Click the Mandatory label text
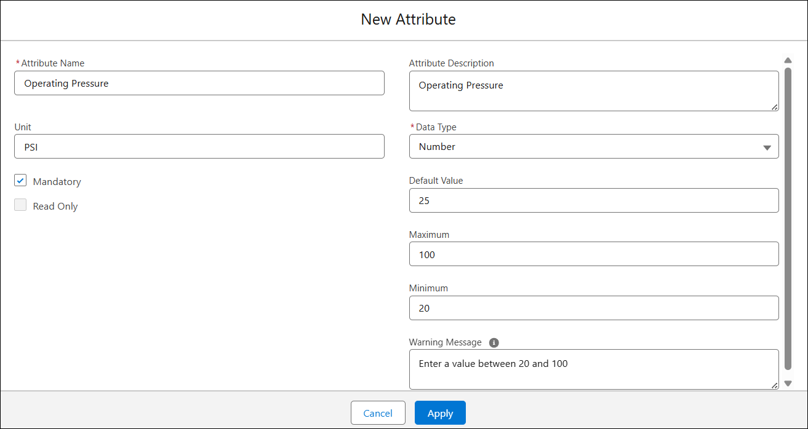Image resolution: width=808 pixels, height=429 pixels. pyautogui.click(x=57, y=181)
